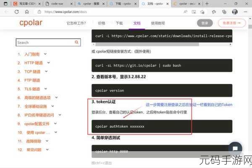The width and height of the screenshot is (252, 168).
Task: Open the pricing nav item
Action: [102, 23]
